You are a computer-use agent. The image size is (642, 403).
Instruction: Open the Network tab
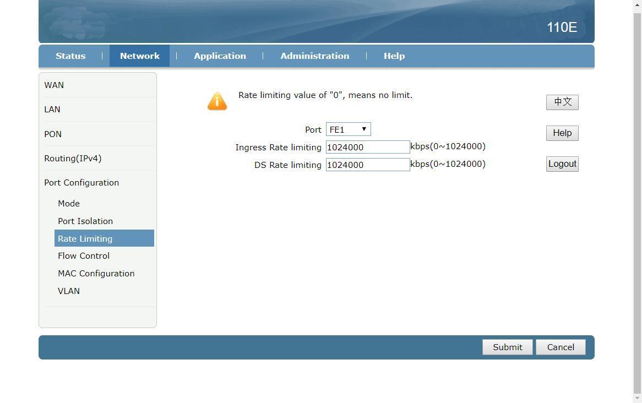(x=140, y=56)
